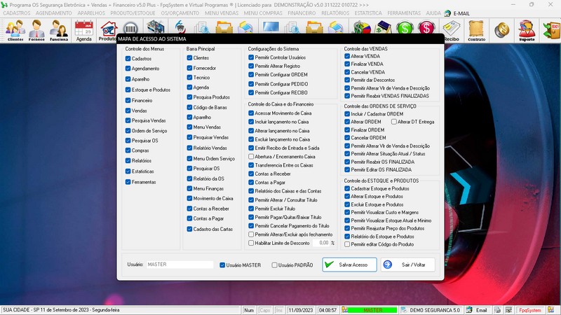
Task: Click the Produtos toolbar icon
Action: click(x=108, y=30)
